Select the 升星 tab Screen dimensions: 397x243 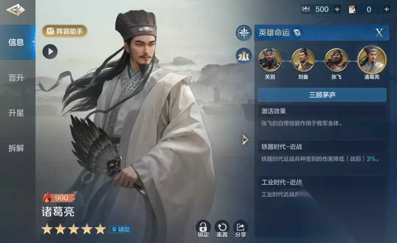(x=16, y=113)
